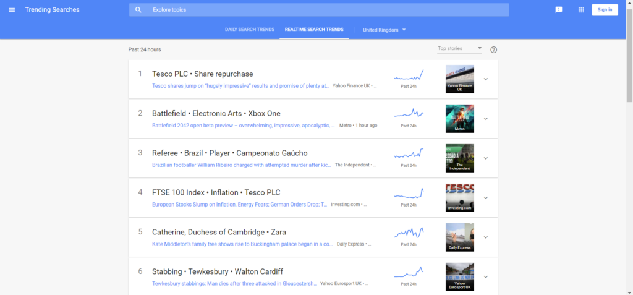Open European Stocks Slump article link
The image size is (633, 295).
pyautogui.click(x=240, y=205)
